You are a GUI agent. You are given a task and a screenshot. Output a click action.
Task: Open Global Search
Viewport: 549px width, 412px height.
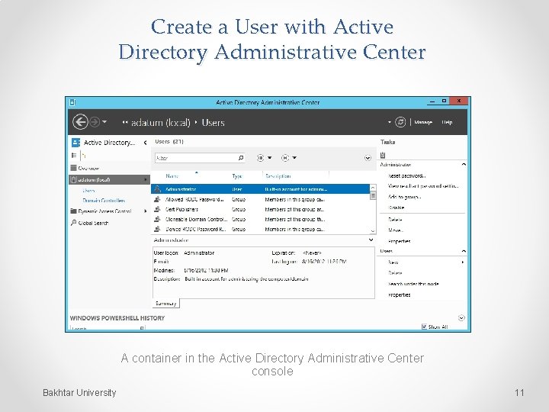93,223
